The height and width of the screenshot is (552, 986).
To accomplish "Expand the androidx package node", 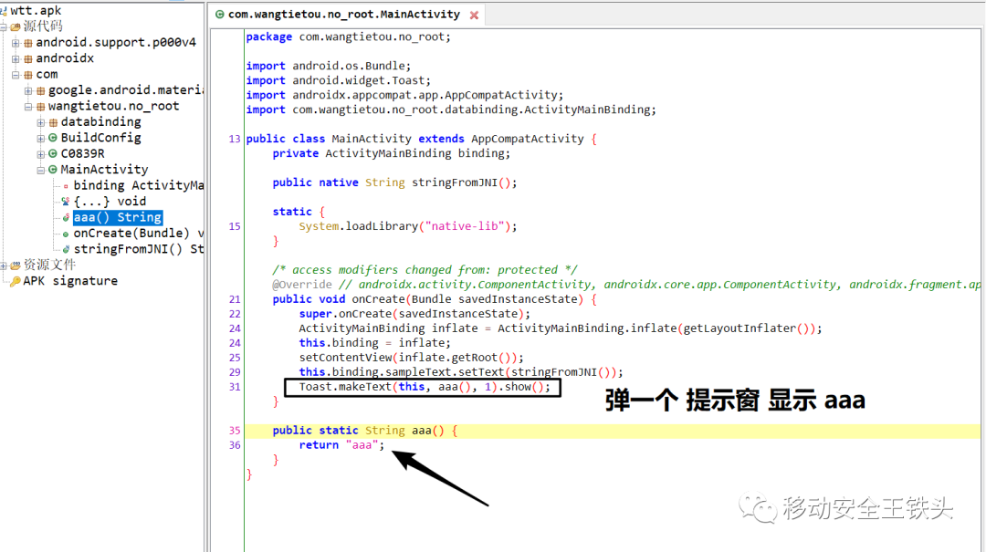I will coord(16,58).
